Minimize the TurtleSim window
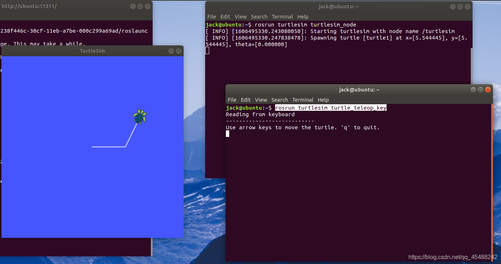This screenshot has width=501, height=264. click(x=171, y=51)
